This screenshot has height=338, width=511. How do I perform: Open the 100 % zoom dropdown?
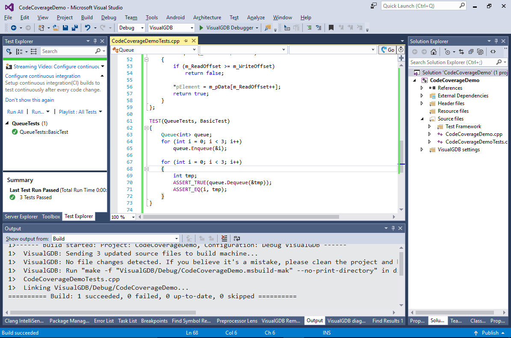123,217
